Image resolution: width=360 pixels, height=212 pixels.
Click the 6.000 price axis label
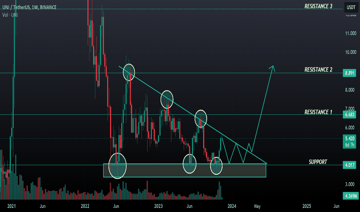(x=350, y=128)
